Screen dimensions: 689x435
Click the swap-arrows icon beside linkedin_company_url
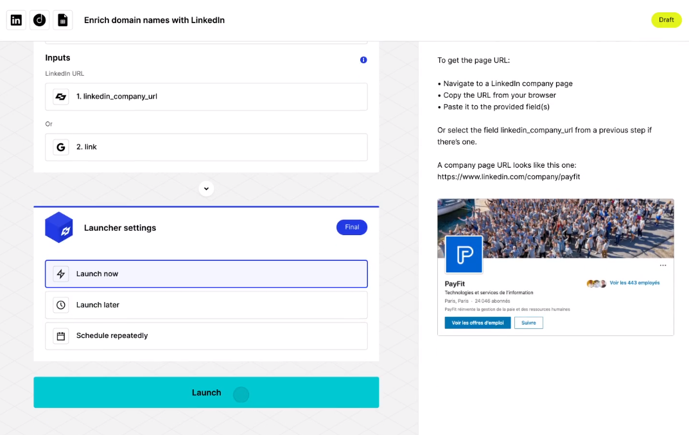tap(60, 96)
